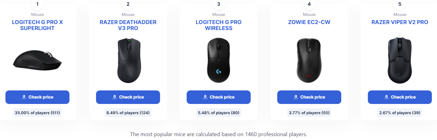Image resolution: width=437 pixels, height=140 pixels.
Task: Click the 5.48% of players (80) badge
Action: click(x=219, y=113)
